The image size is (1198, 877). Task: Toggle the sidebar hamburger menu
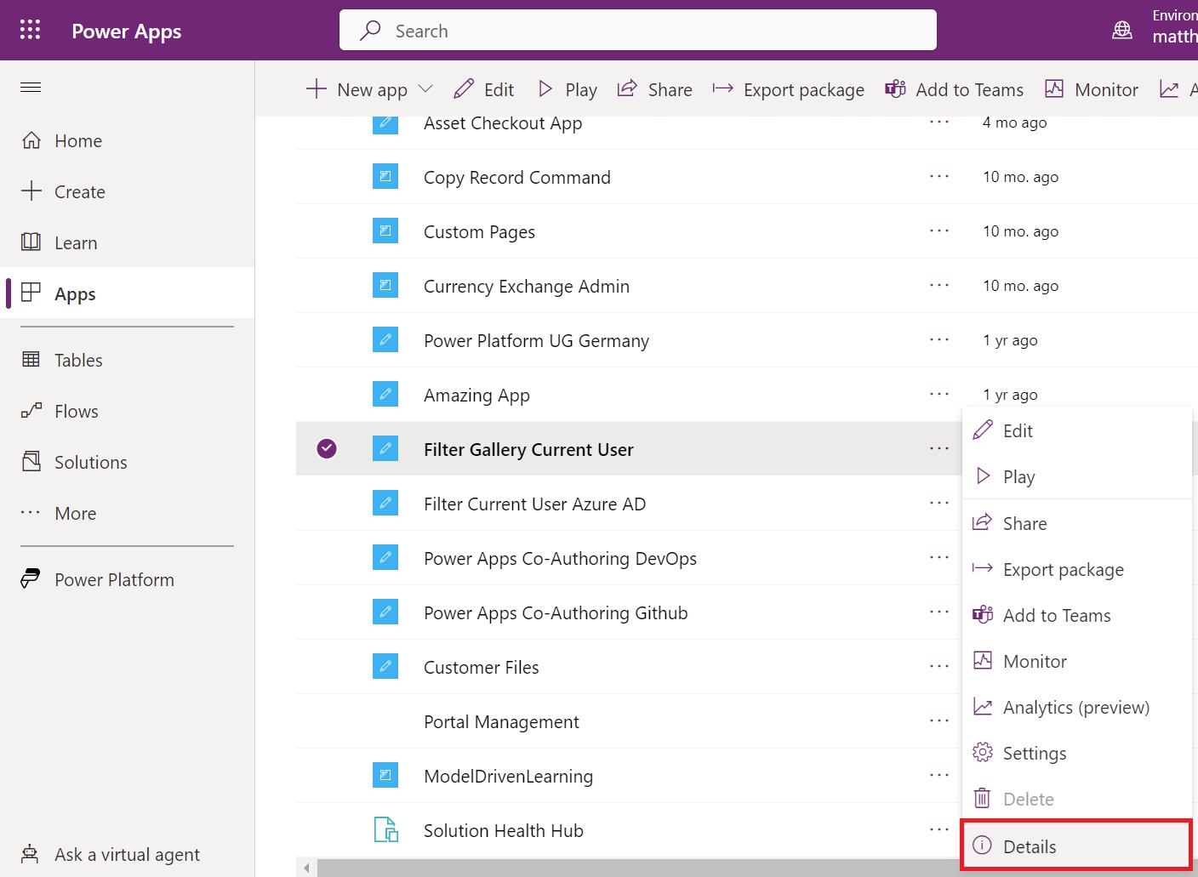pyautogui.click(x=30, y=87)
